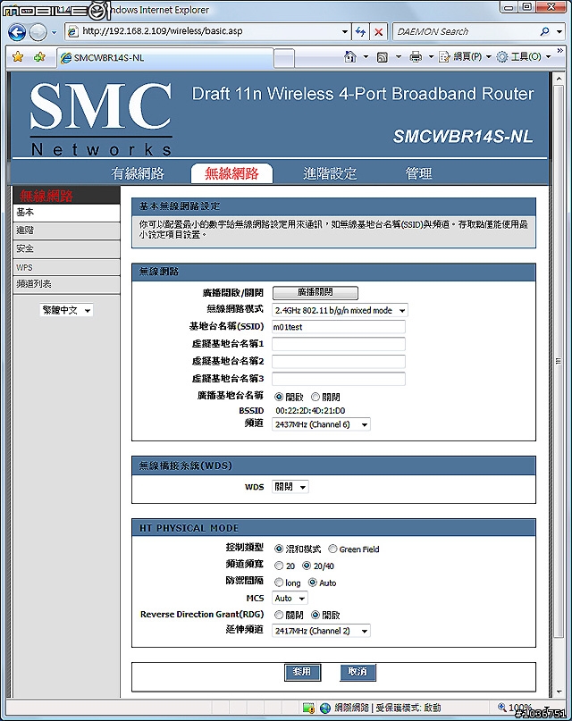
Task: Open the WPS sidebar item
Action: point(67,267)
